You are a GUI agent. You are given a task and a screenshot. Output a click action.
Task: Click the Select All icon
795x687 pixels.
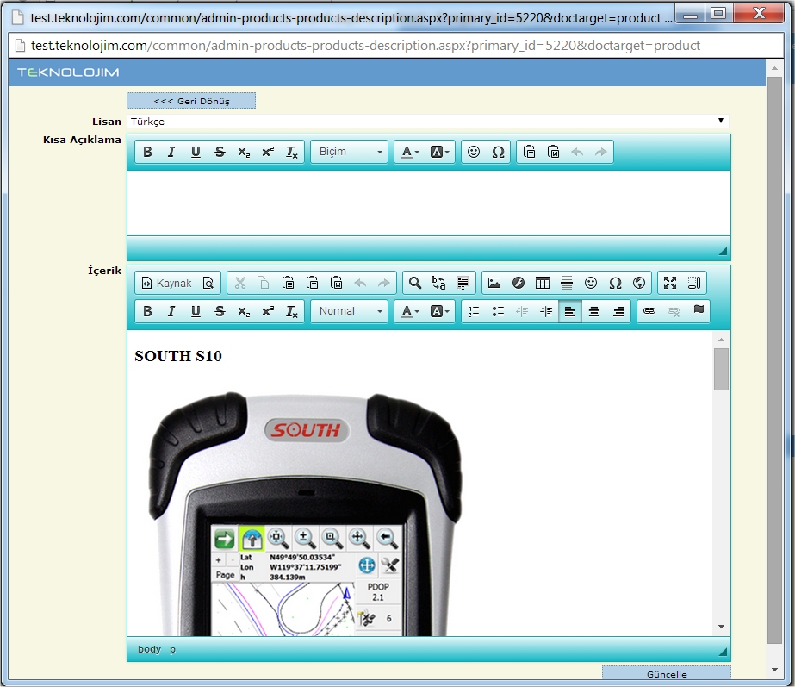[x=463, y=283]
